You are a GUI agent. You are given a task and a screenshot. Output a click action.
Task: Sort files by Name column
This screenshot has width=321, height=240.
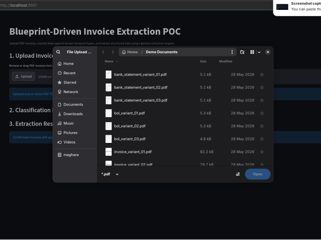(111, 61)
